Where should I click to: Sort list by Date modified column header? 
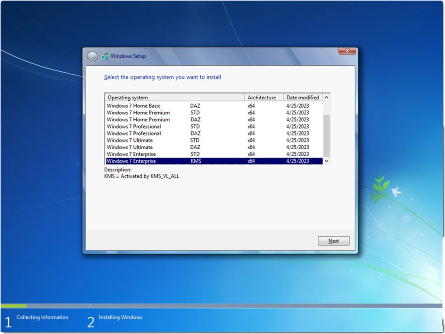[x=302, y=97]
